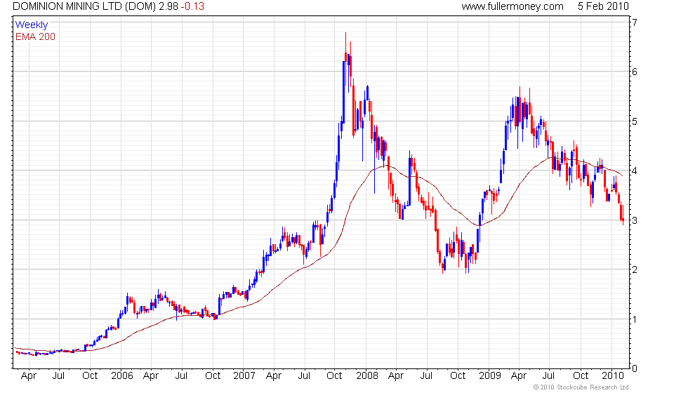The image size is (688, 393).
Task: Click the 2009 year label on the time axis
Action: 490,376
